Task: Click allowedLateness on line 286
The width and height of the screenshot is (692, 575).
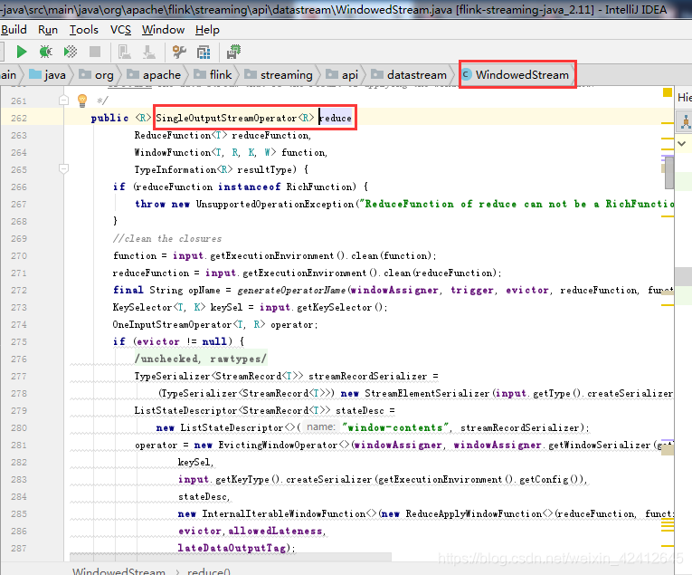Action: point(275,531)
